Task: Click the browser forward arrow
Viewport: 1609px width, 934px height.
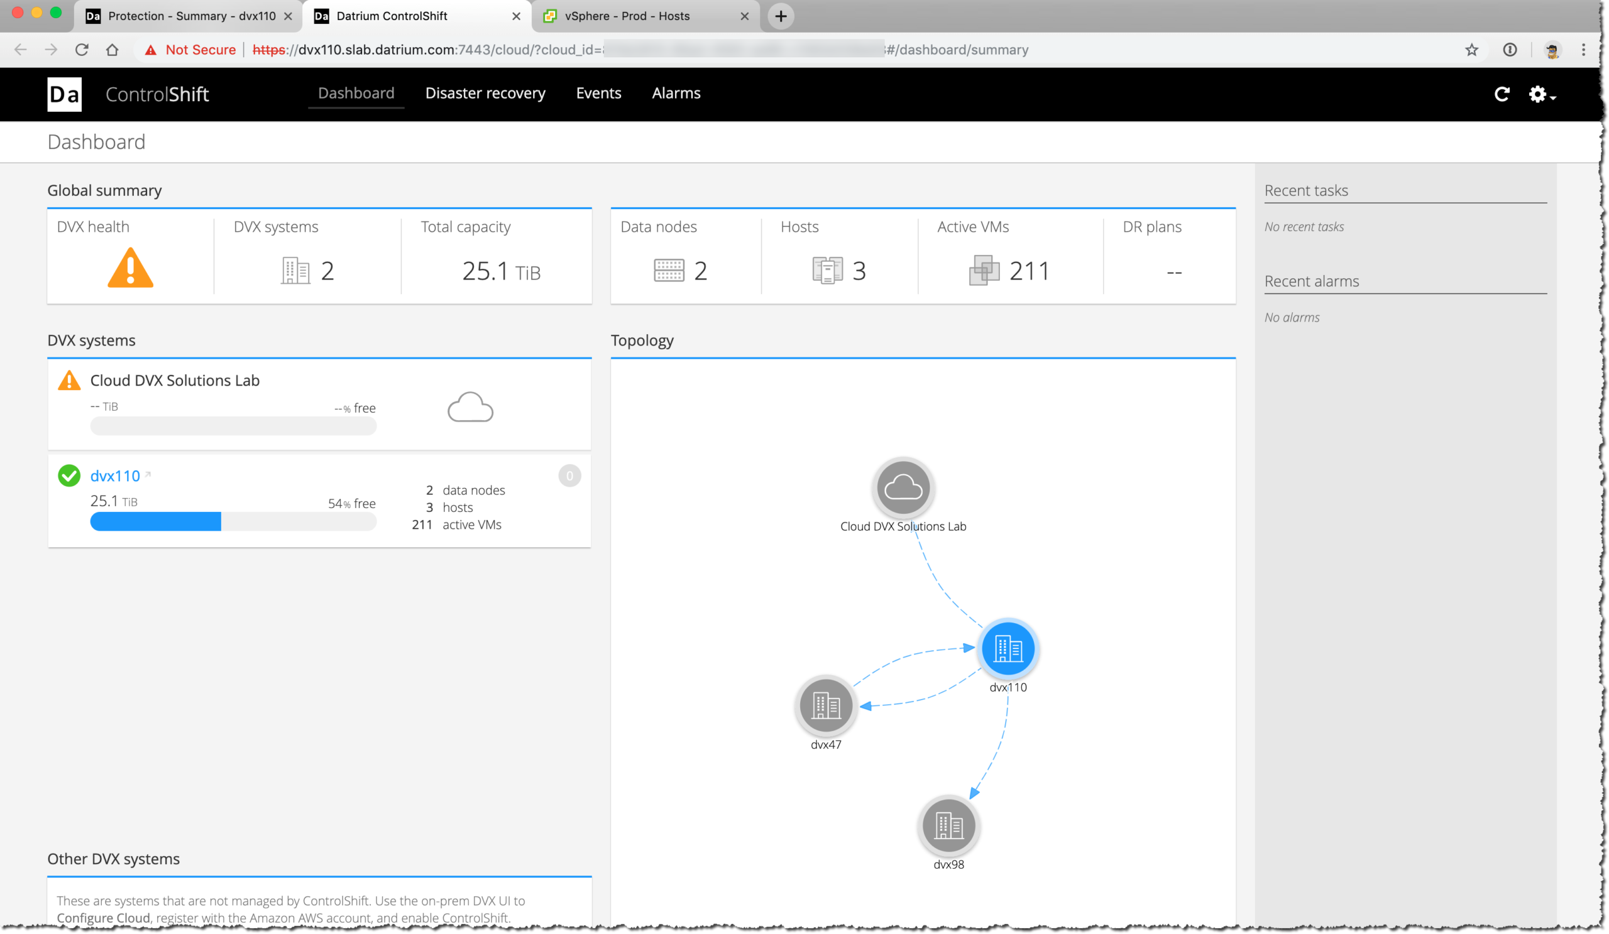Action: [51, 50]
